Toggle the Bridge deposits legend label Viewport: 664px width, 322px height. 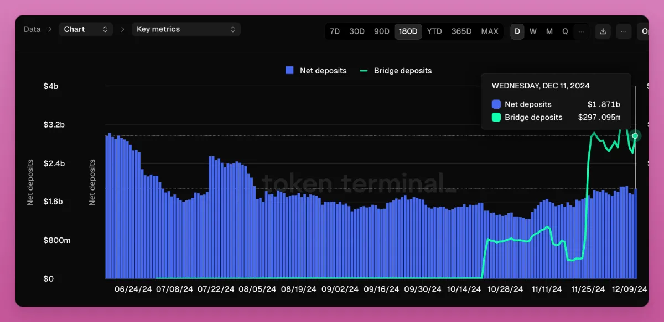coord(403,71)
